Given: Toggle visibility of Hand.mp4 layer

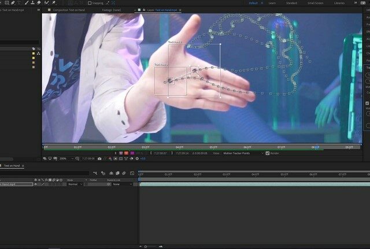Looking at the screenshot, I should click(35, 184).
